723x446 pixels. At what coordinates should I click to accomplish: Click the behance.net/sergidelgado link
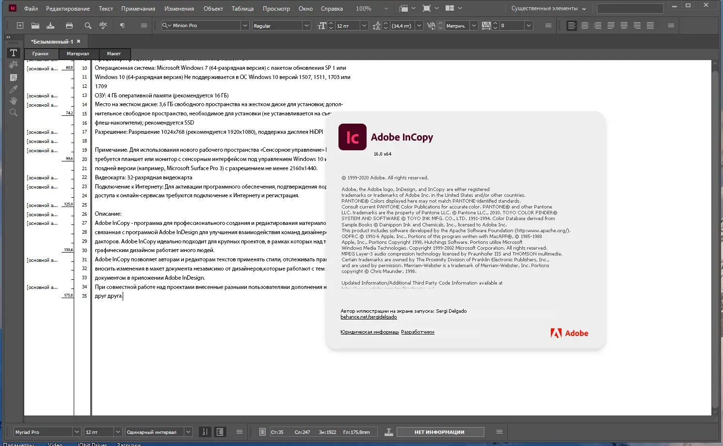pyautogui.click(x=369, y=317)
